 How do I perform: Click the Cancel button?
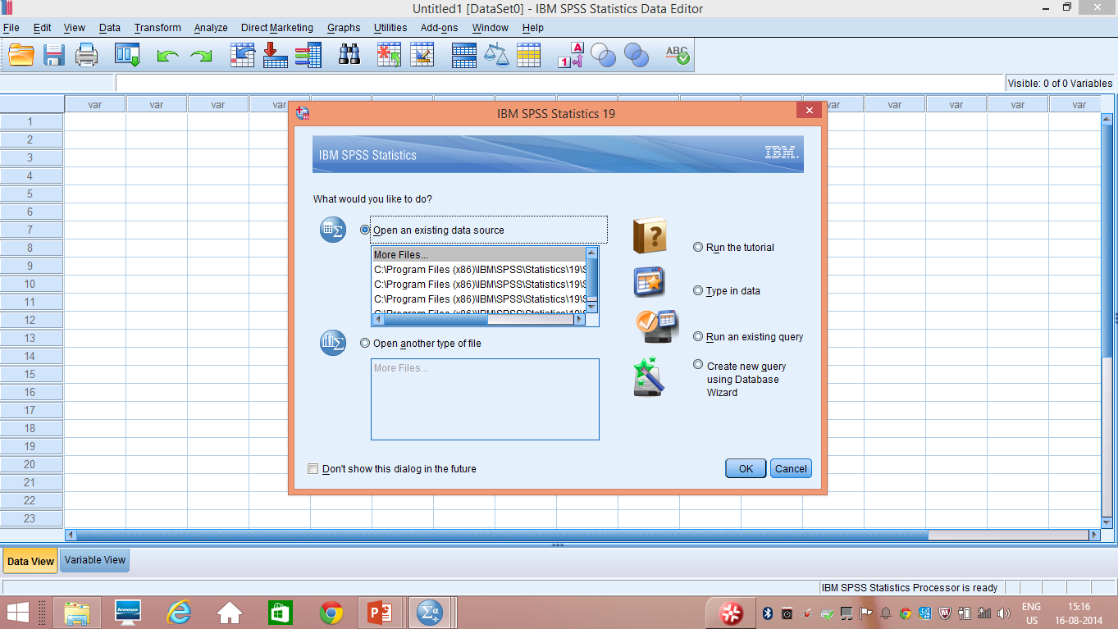pyautogui.click(x=790, y=467)
